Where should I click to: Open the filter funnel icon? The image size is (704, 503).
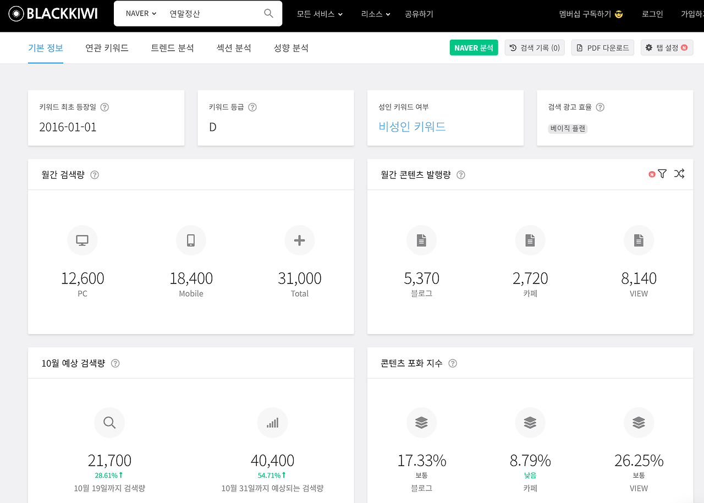(x=662, y=174)
